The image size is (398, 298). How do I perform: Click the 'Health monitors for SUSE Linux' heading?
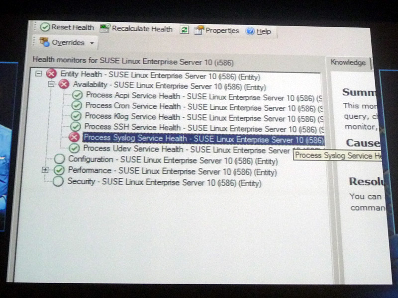pyautogui.click(x=133, y=61)
